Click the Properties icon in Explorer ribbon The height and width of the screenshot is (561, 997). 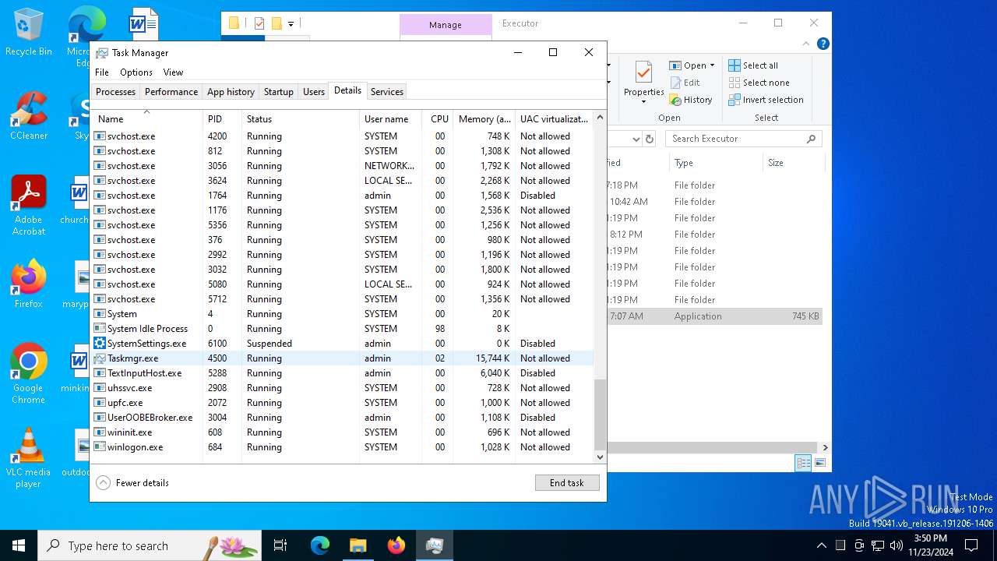pos(643,73)
